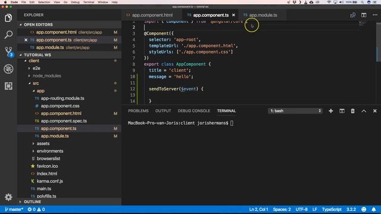This screenshot has height=214, width=381.
Task: Change indentation via Spaces: 2
Action: (282, 209)
